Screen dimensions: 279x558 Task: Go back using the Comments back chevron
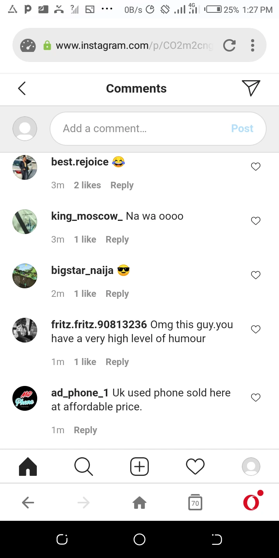[x=22, y=88]
